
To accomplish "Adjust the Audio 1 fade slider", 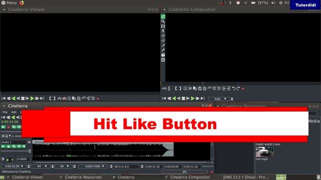I will pos(16,151).
